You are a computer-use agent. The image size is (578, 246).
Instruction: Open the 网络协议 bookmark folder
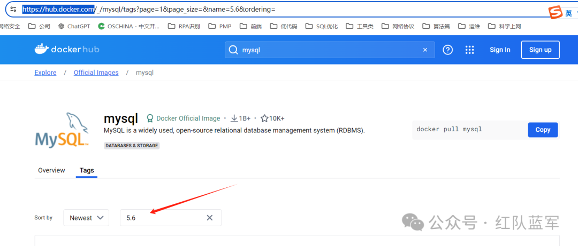pyautogui.click(x=398, y=26)
